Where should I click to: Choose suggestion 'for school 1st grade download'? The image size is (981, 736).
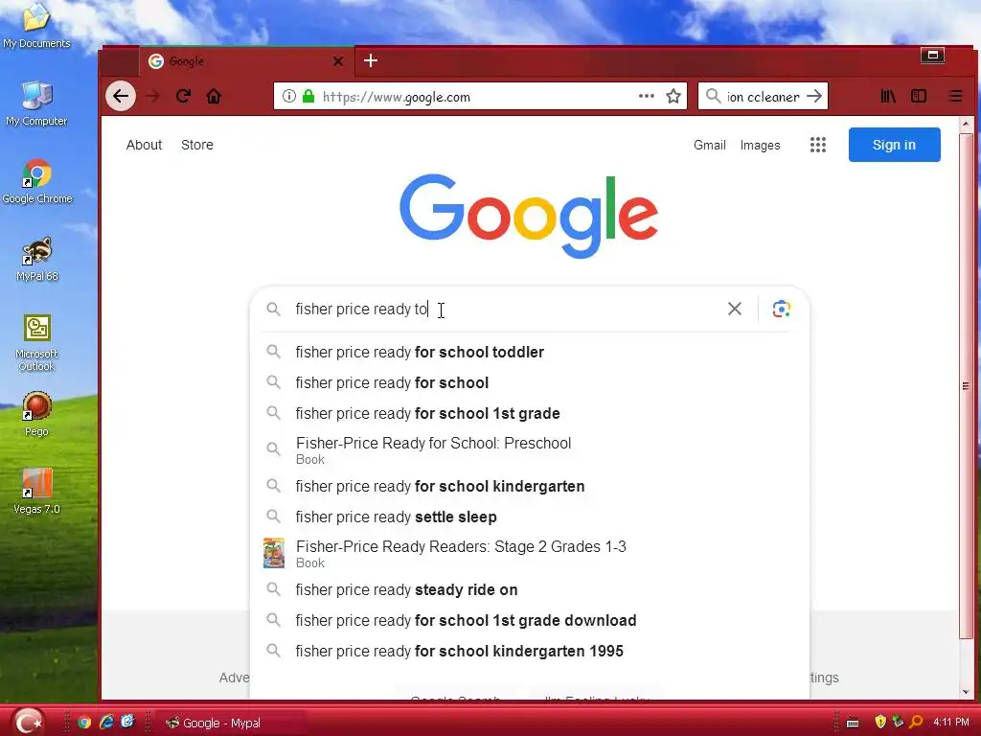(529, 620)
